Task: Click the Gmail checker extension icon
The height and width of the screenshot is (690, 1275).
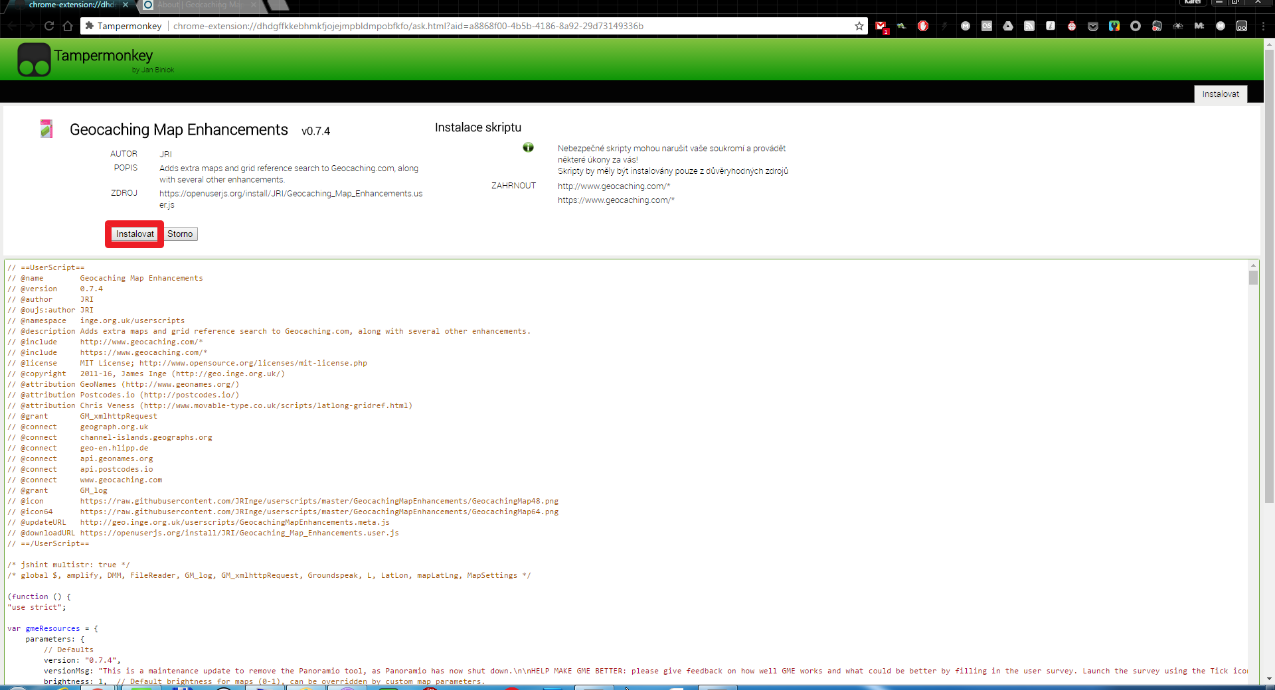Action: (881, 27)
